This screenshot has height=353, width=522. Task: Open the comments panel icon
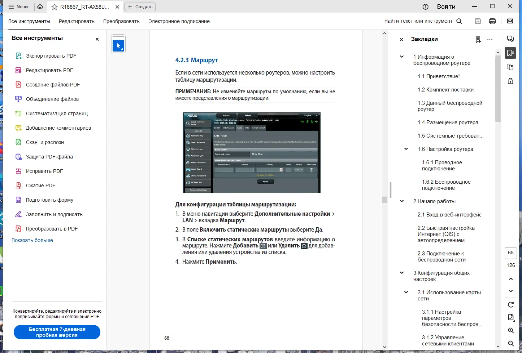pos(510,39)
